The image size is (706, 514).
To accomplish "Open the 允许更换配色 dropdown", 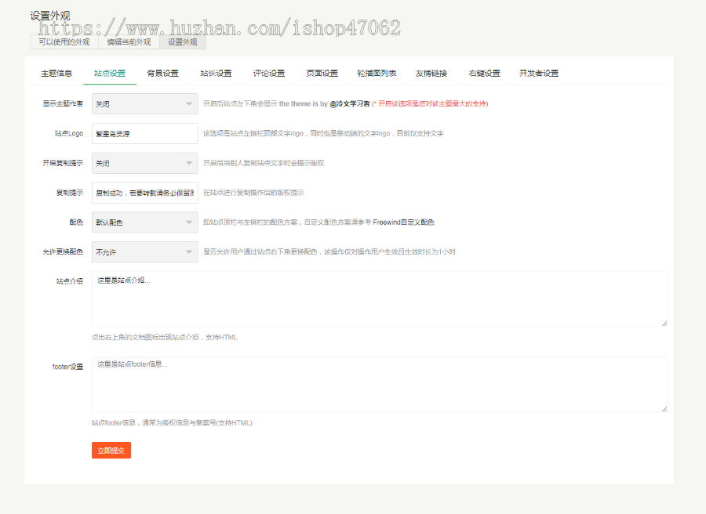I will pyautogui.click(x=145, y=252).
